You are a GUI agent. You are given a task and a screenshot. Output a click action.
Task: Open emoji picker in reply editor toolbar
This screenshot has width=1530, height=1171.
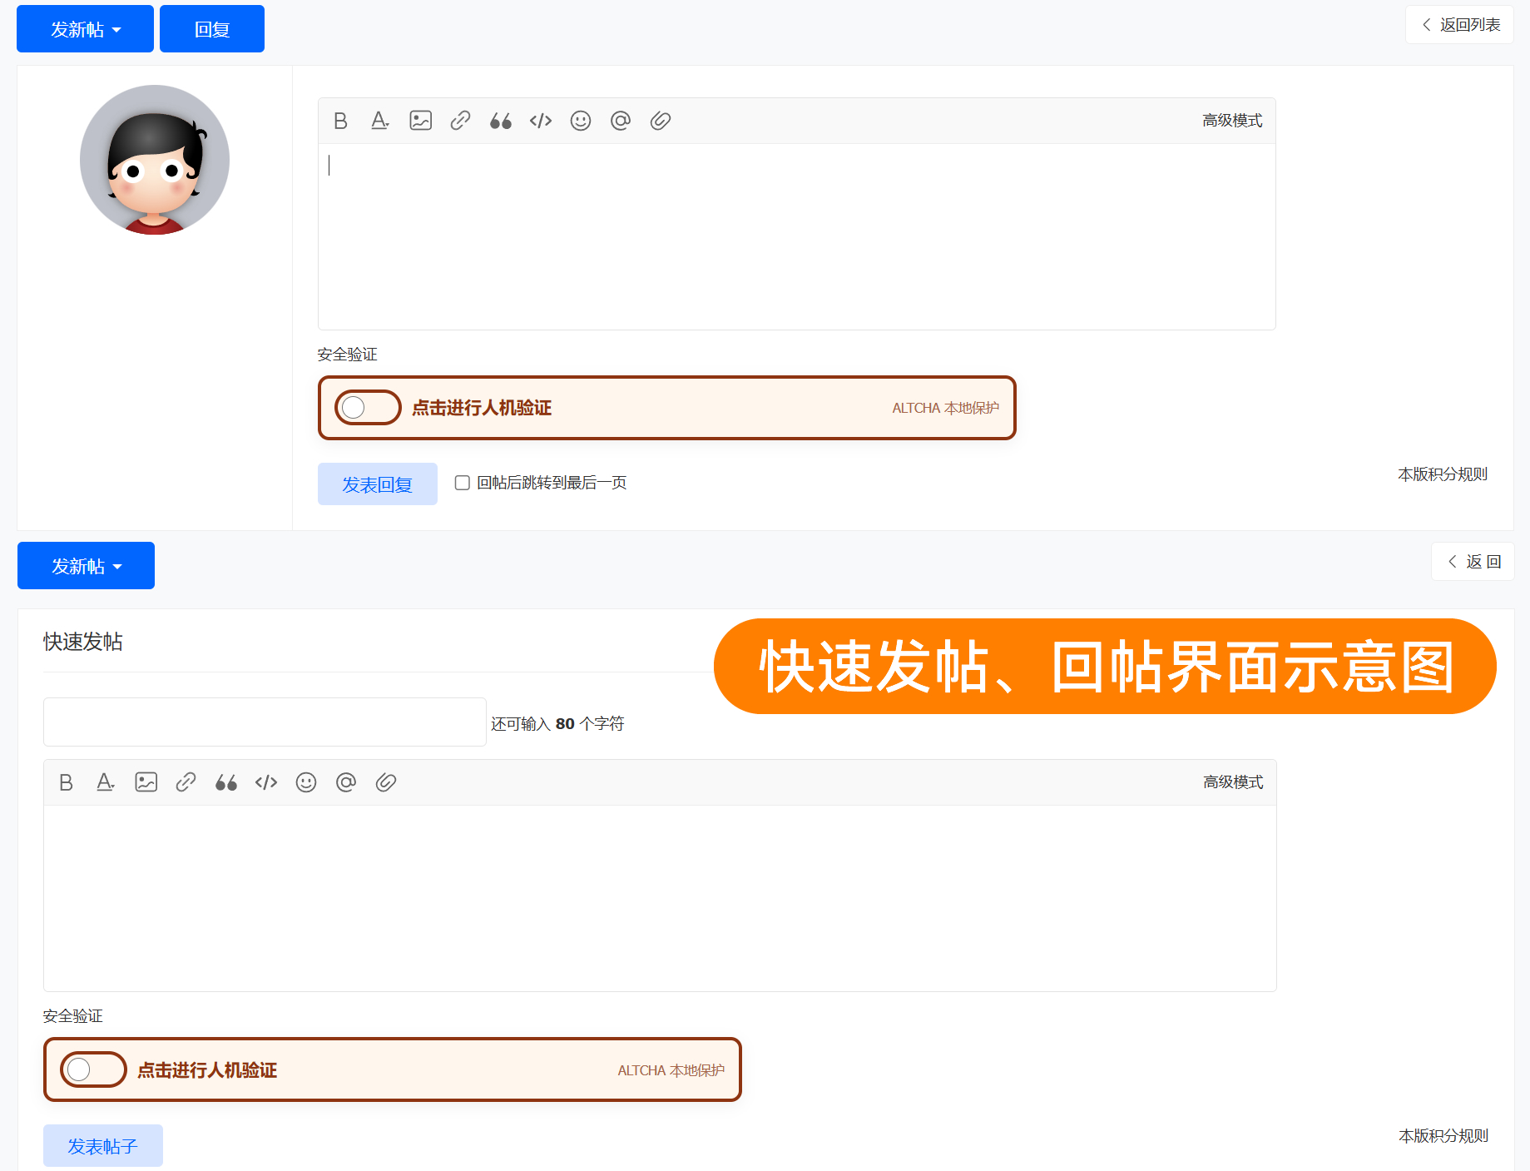click(581, 121)
